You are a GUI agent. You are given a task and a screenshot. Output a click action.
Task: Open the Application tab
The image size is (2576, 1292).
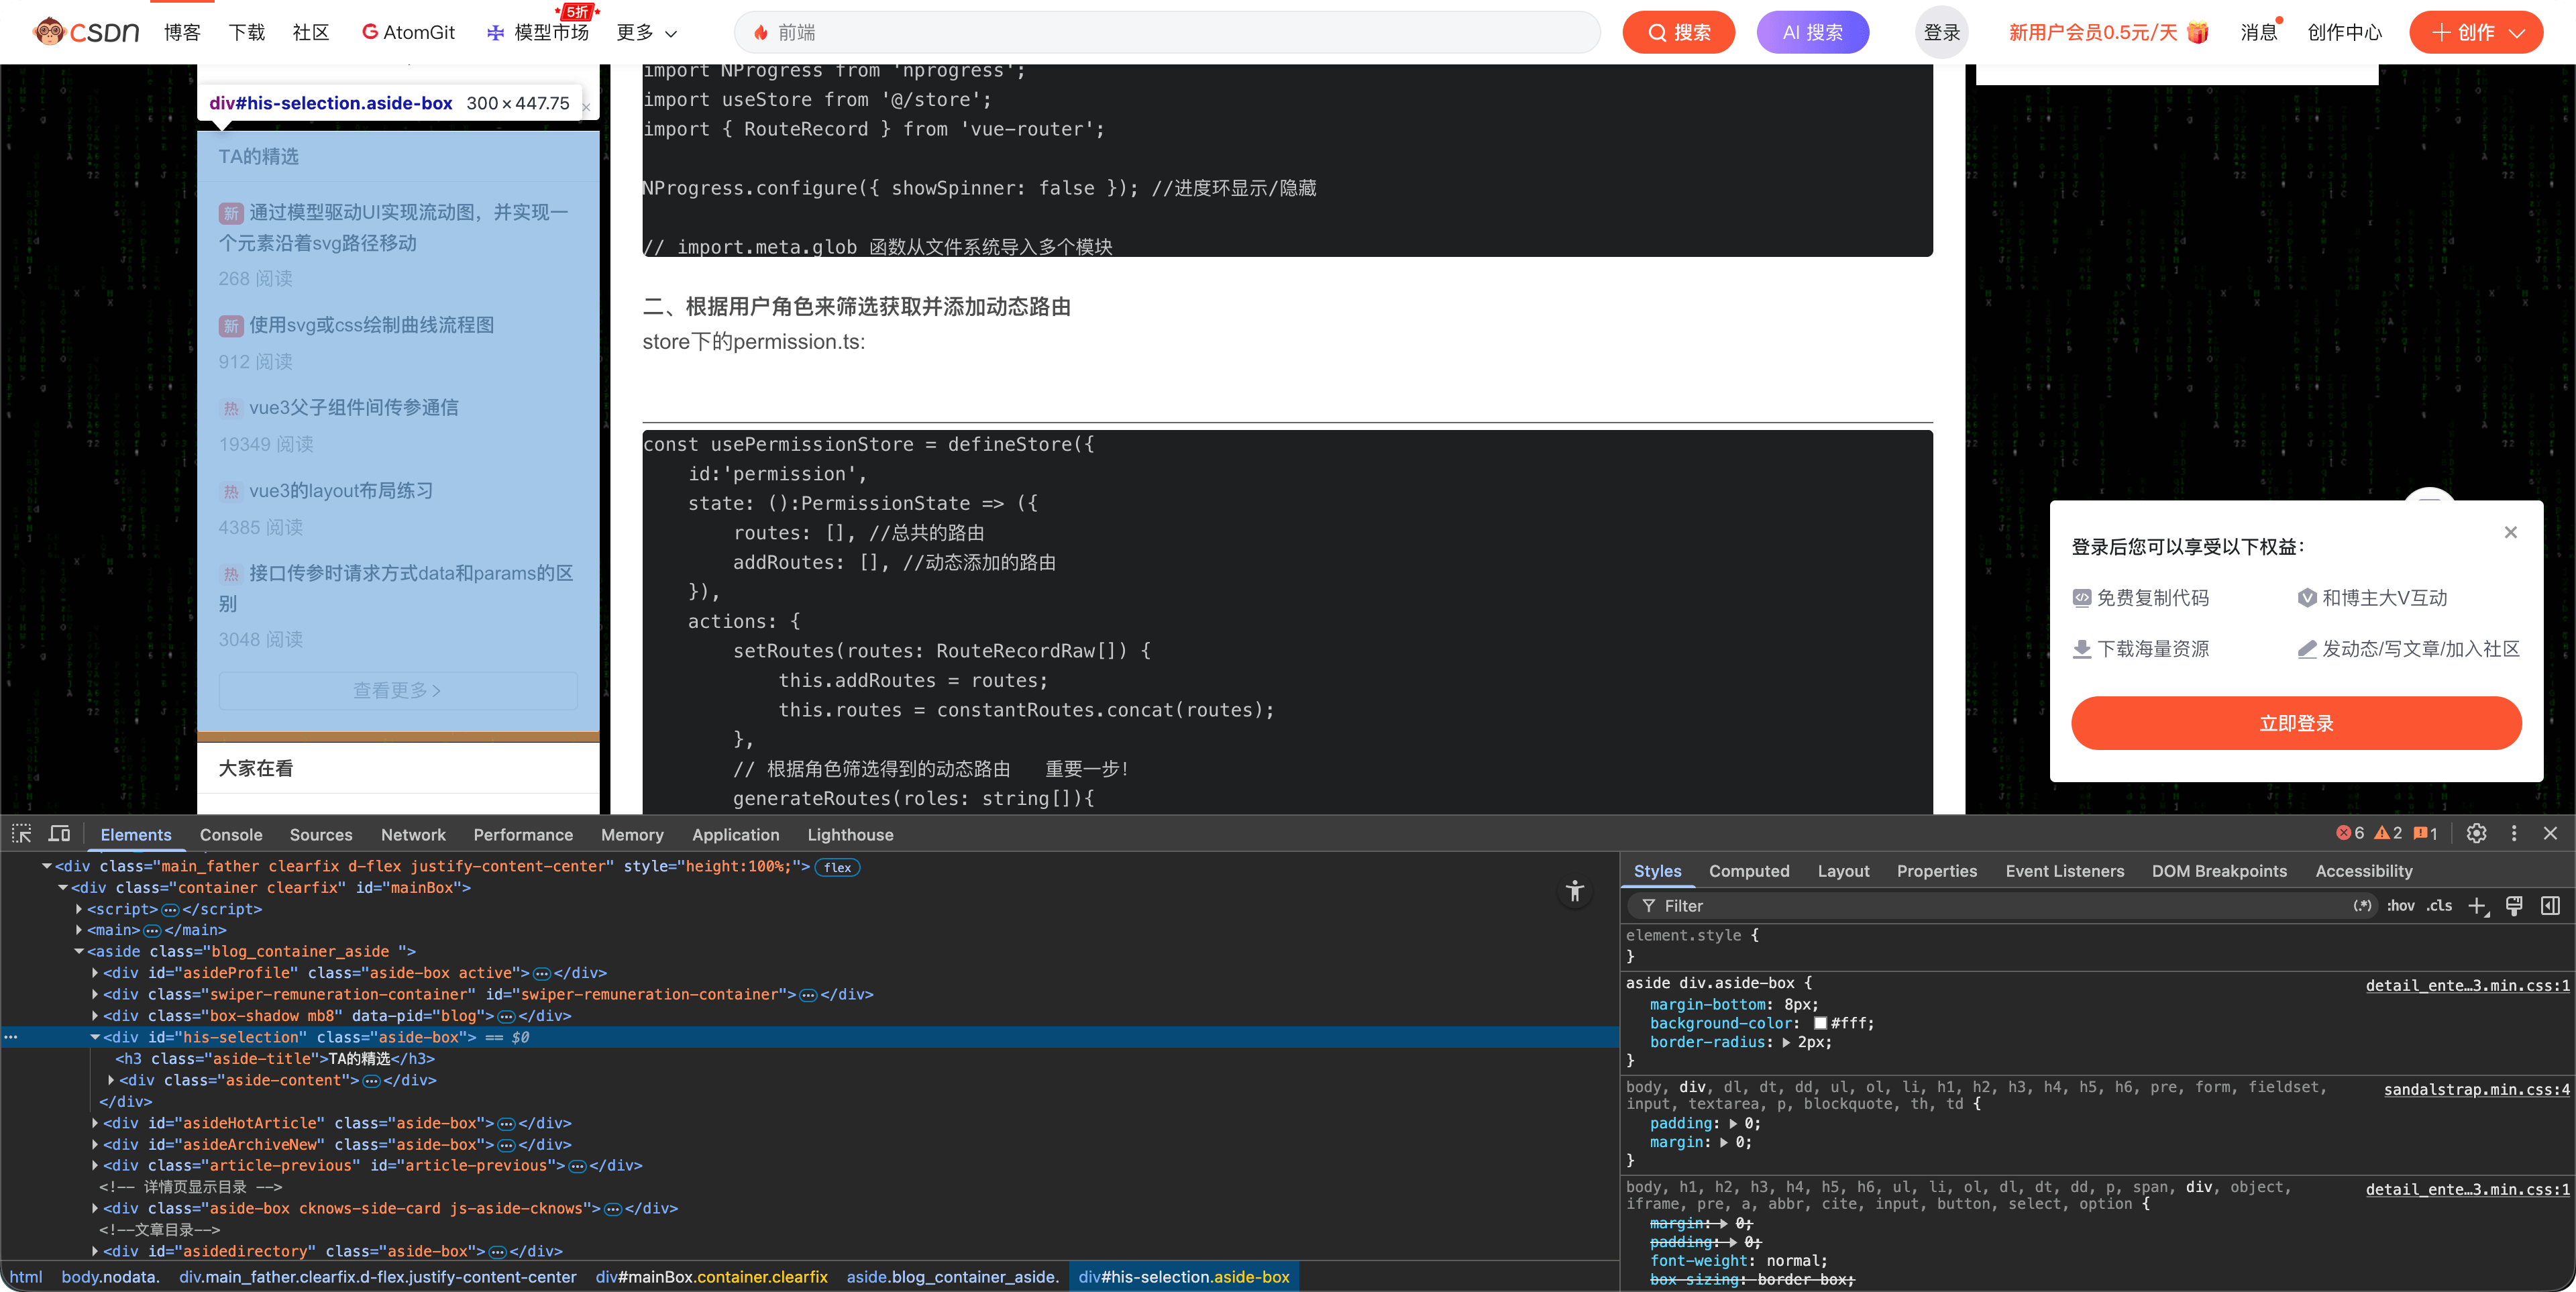pyautogui.click(x=736, y=835)
